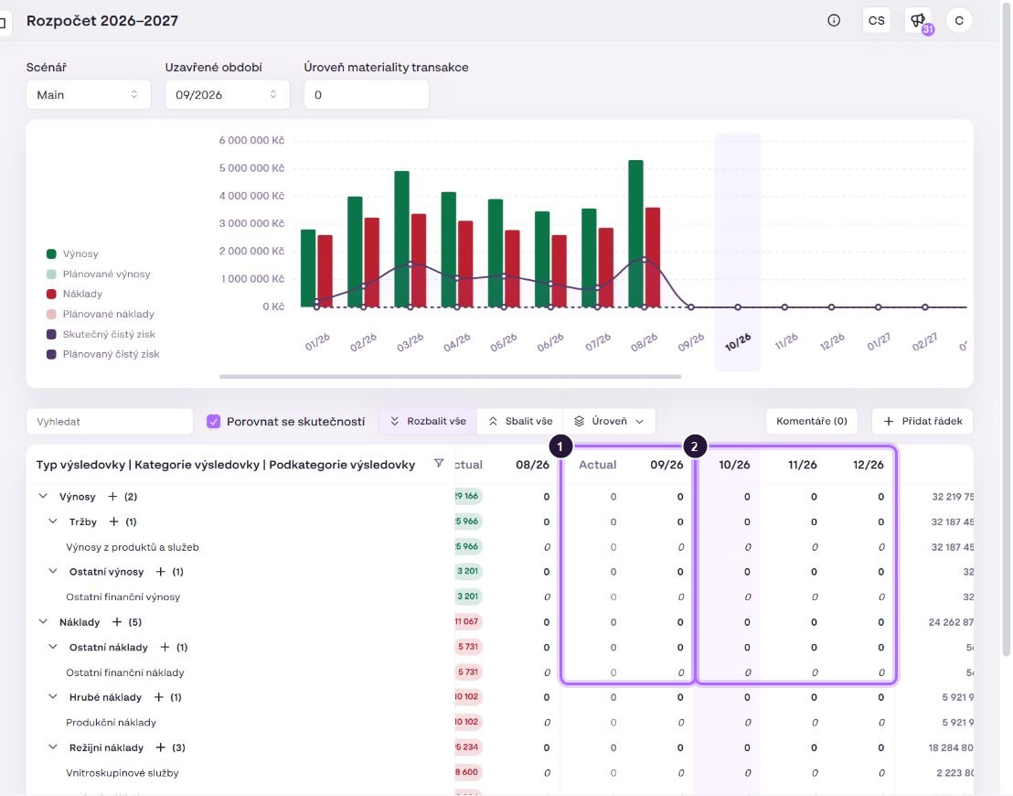The image size is (1013, 796).
Task: Click plus icon beside Hrubé náklady
Action: click(x=158, y=697)
